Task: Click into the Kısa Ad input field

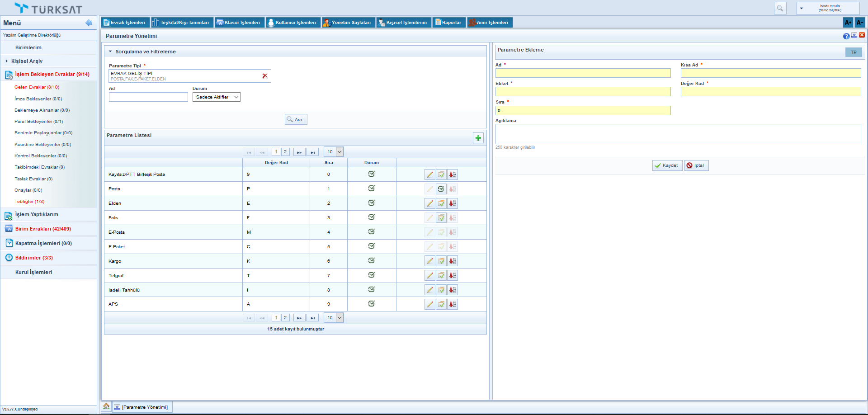Action: pyautogui.click(x=770, y=73)
